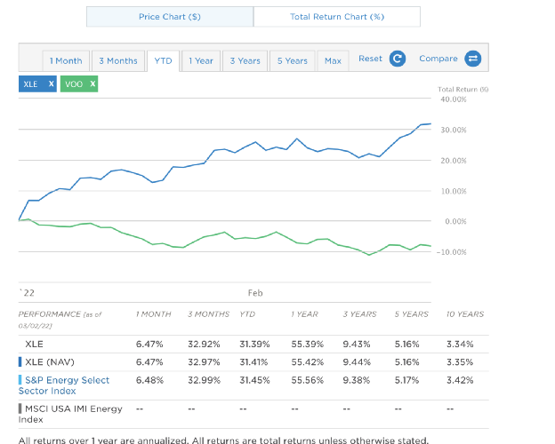Click the Reset circular arrow icon

coord(398,59)
